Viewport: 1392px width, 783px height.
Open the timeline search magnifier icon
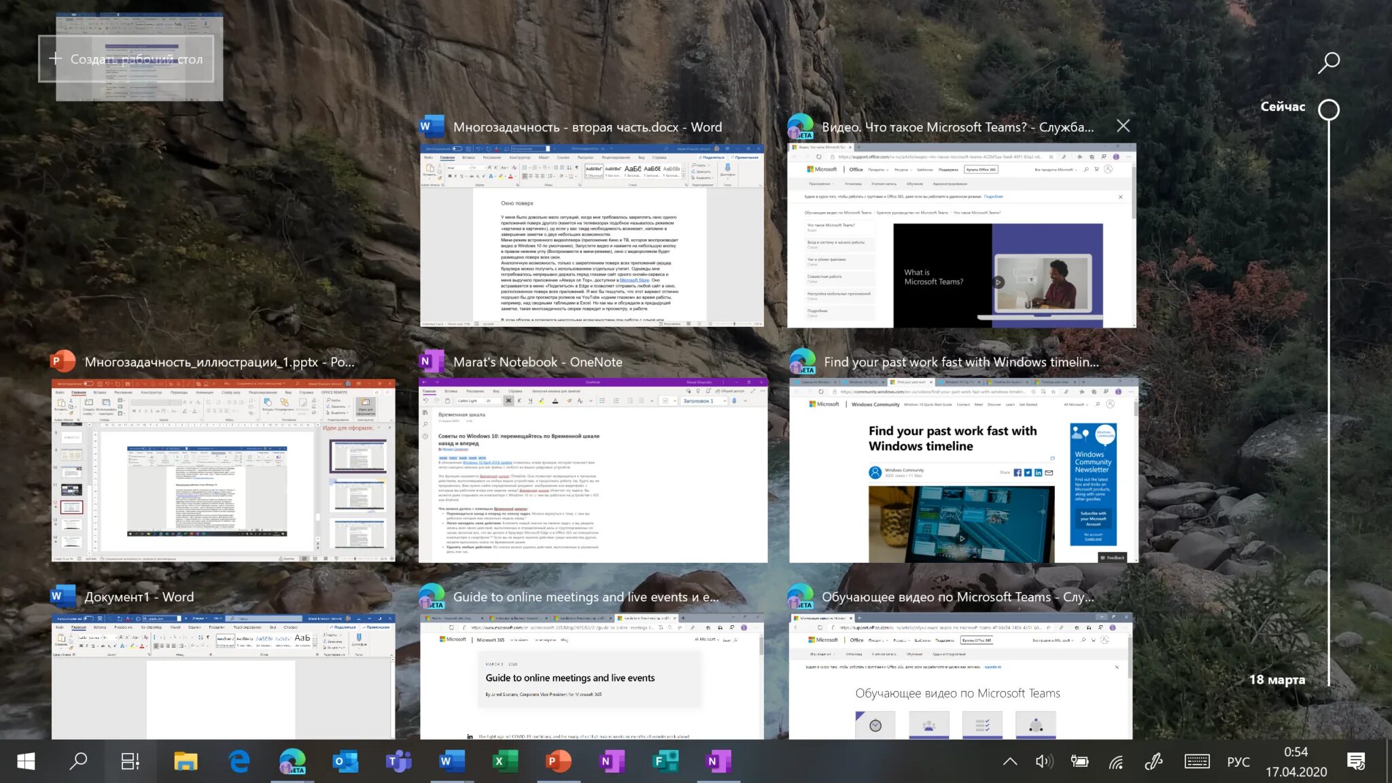coord(1328,63)
